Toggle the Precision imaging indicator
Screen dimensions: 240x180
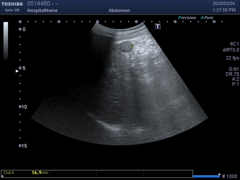point(187,18)
